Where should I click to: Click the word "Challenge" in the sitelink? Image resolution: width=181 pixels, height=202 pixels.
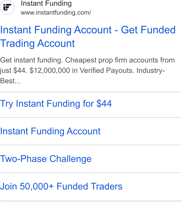tap(70, 159)
